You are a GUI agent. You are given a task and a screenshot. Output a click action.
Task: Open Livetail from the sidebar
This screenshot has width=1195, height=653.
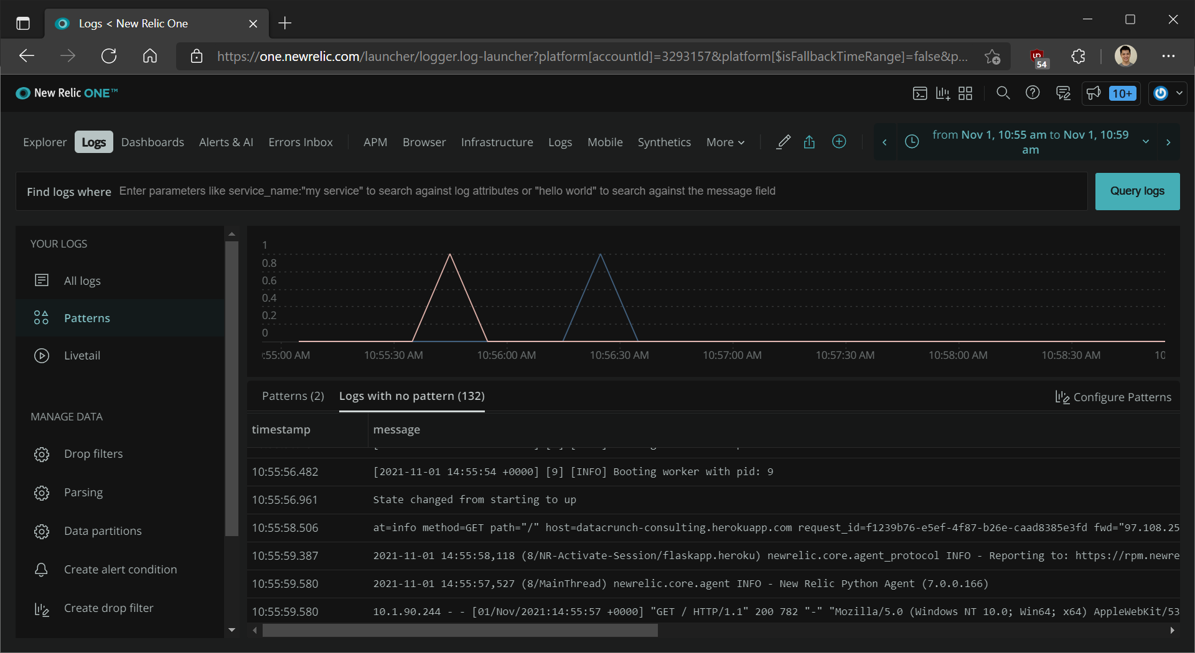pyautogui.click(x=120, y=355)
